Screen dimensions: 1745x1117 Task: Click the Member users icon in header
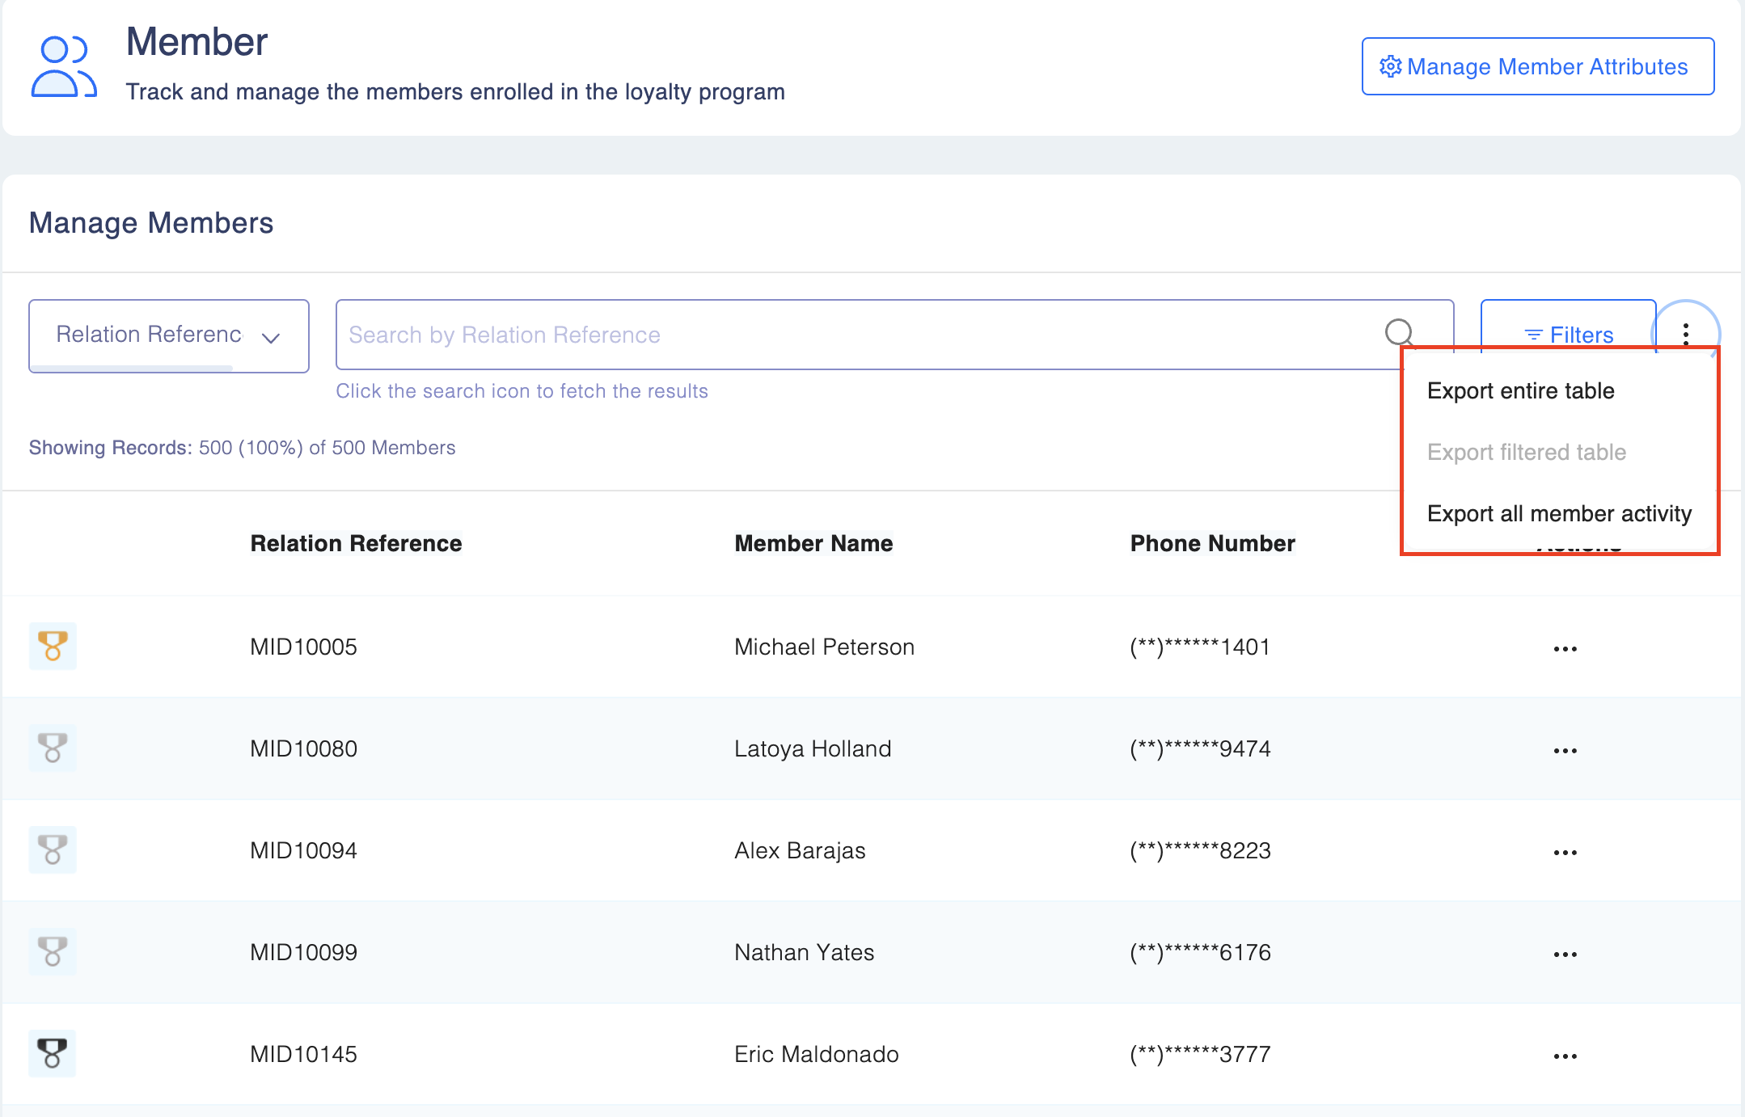click(x=63, y=67)
